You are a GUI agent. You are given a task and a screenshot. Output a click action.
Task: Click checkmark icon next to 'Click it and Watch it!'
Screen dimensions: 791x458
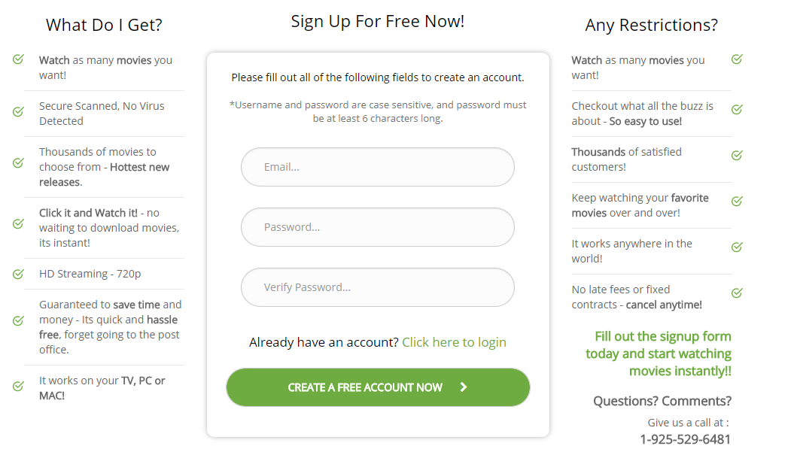coord(18,223)
